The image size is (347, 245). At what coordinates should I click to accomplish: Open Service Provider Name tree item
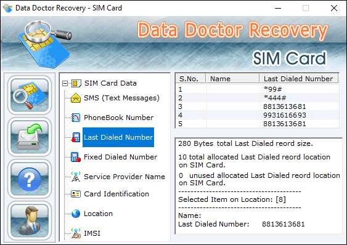point(125,177)
